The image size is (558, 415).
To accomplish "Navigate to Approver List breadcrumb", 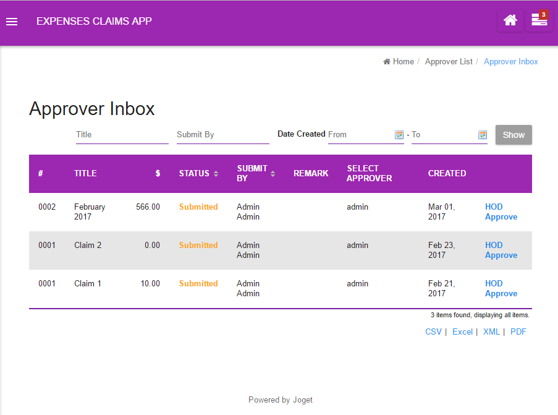I will click(x=449, y=62).
